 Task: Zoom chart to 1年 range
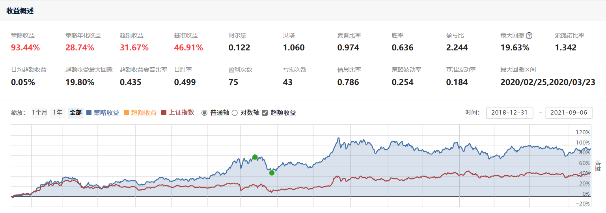(x=58, y=113)
